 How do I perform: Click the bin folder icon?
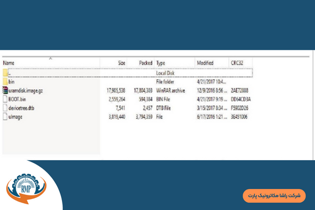tap(5, 81)
